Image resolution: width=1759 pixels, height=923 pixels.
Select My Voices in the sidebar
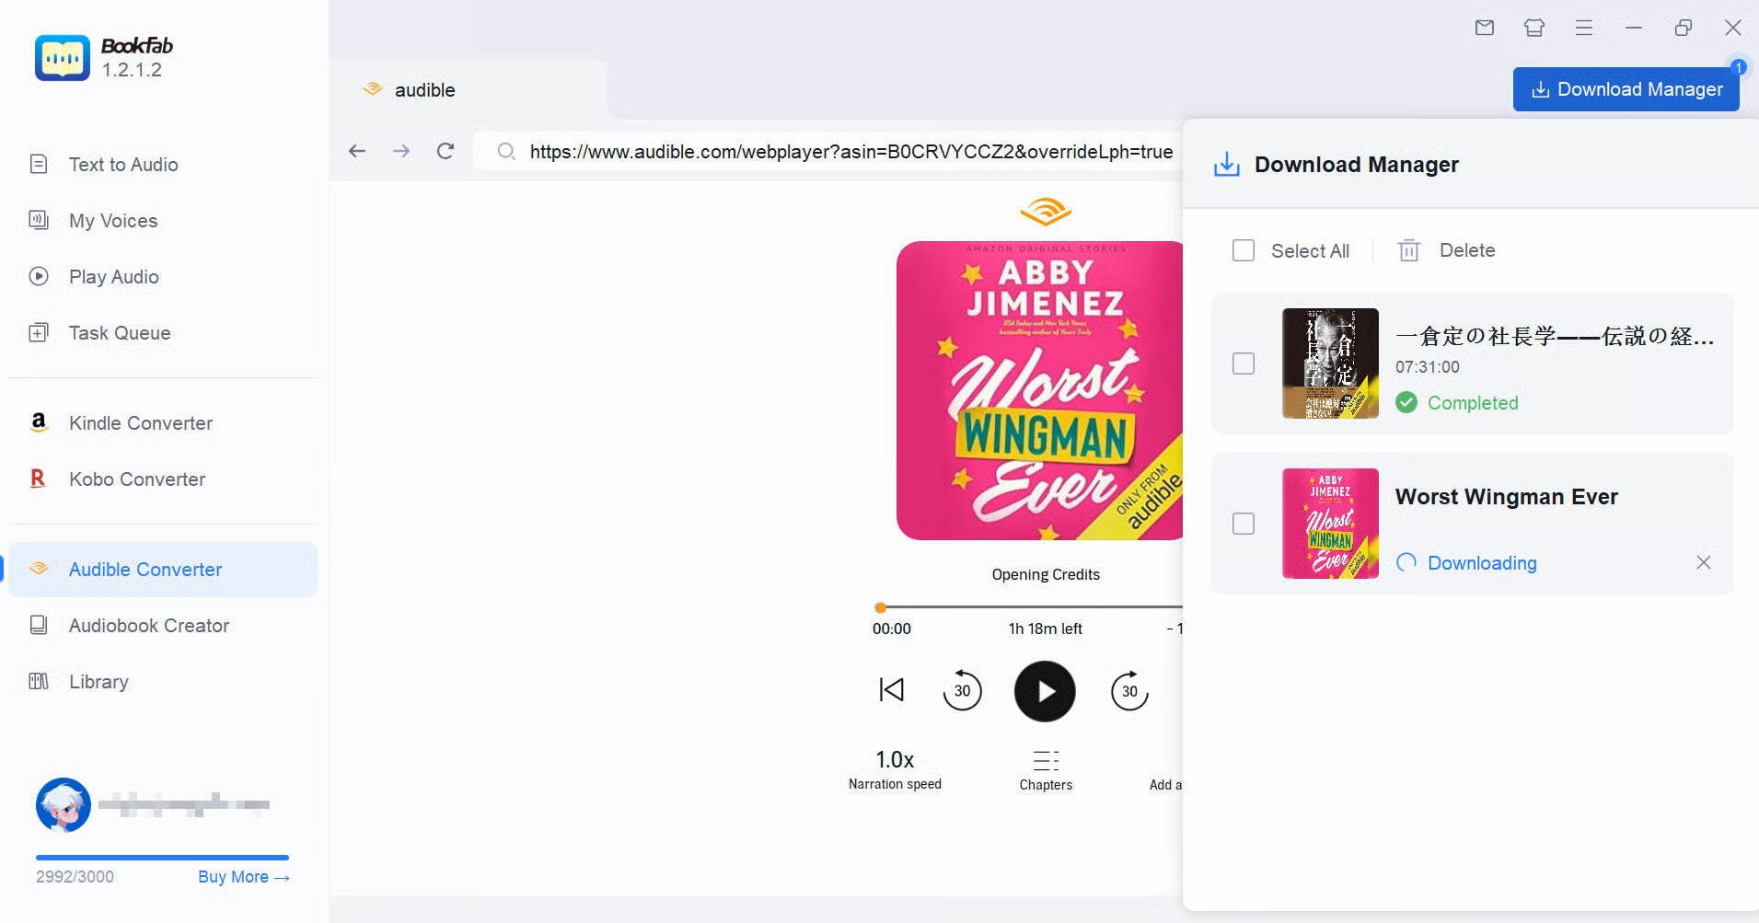[x=113, y=220]
